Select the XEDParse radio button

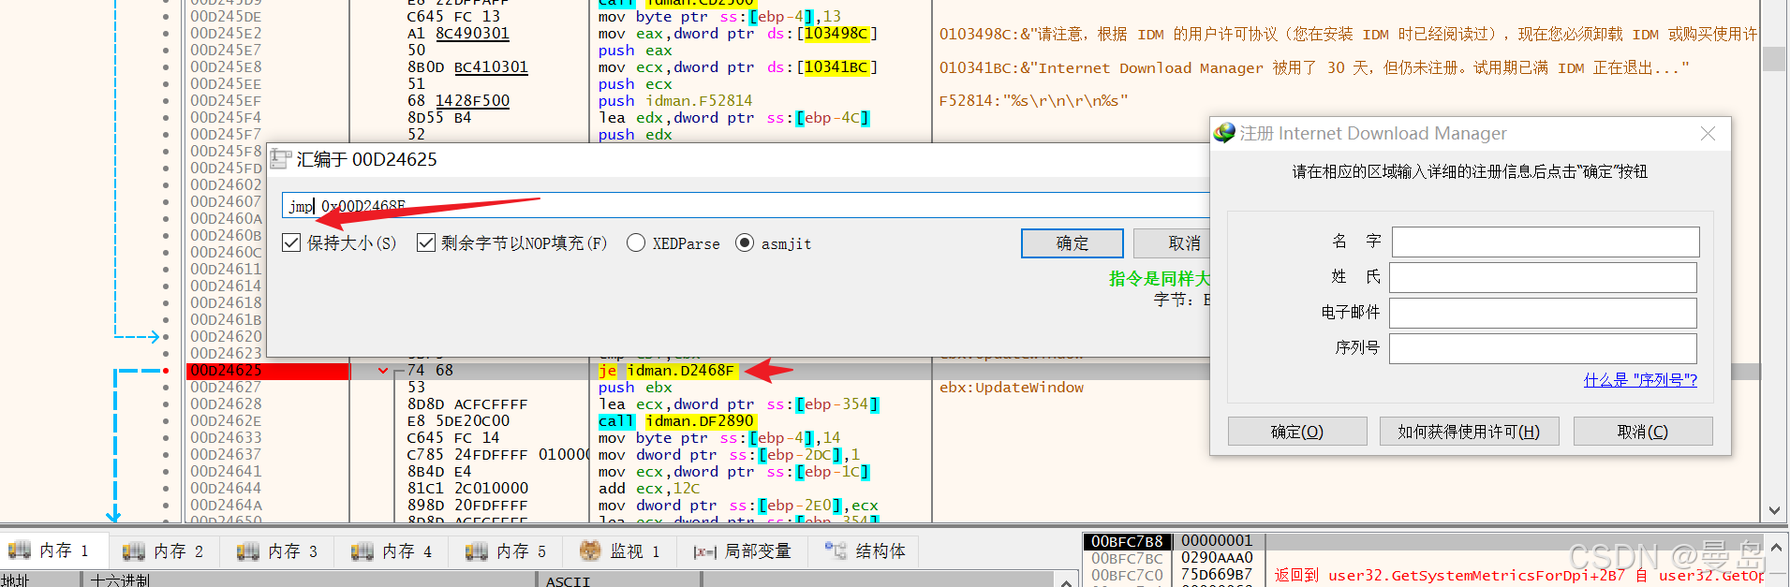click(636, 243)
